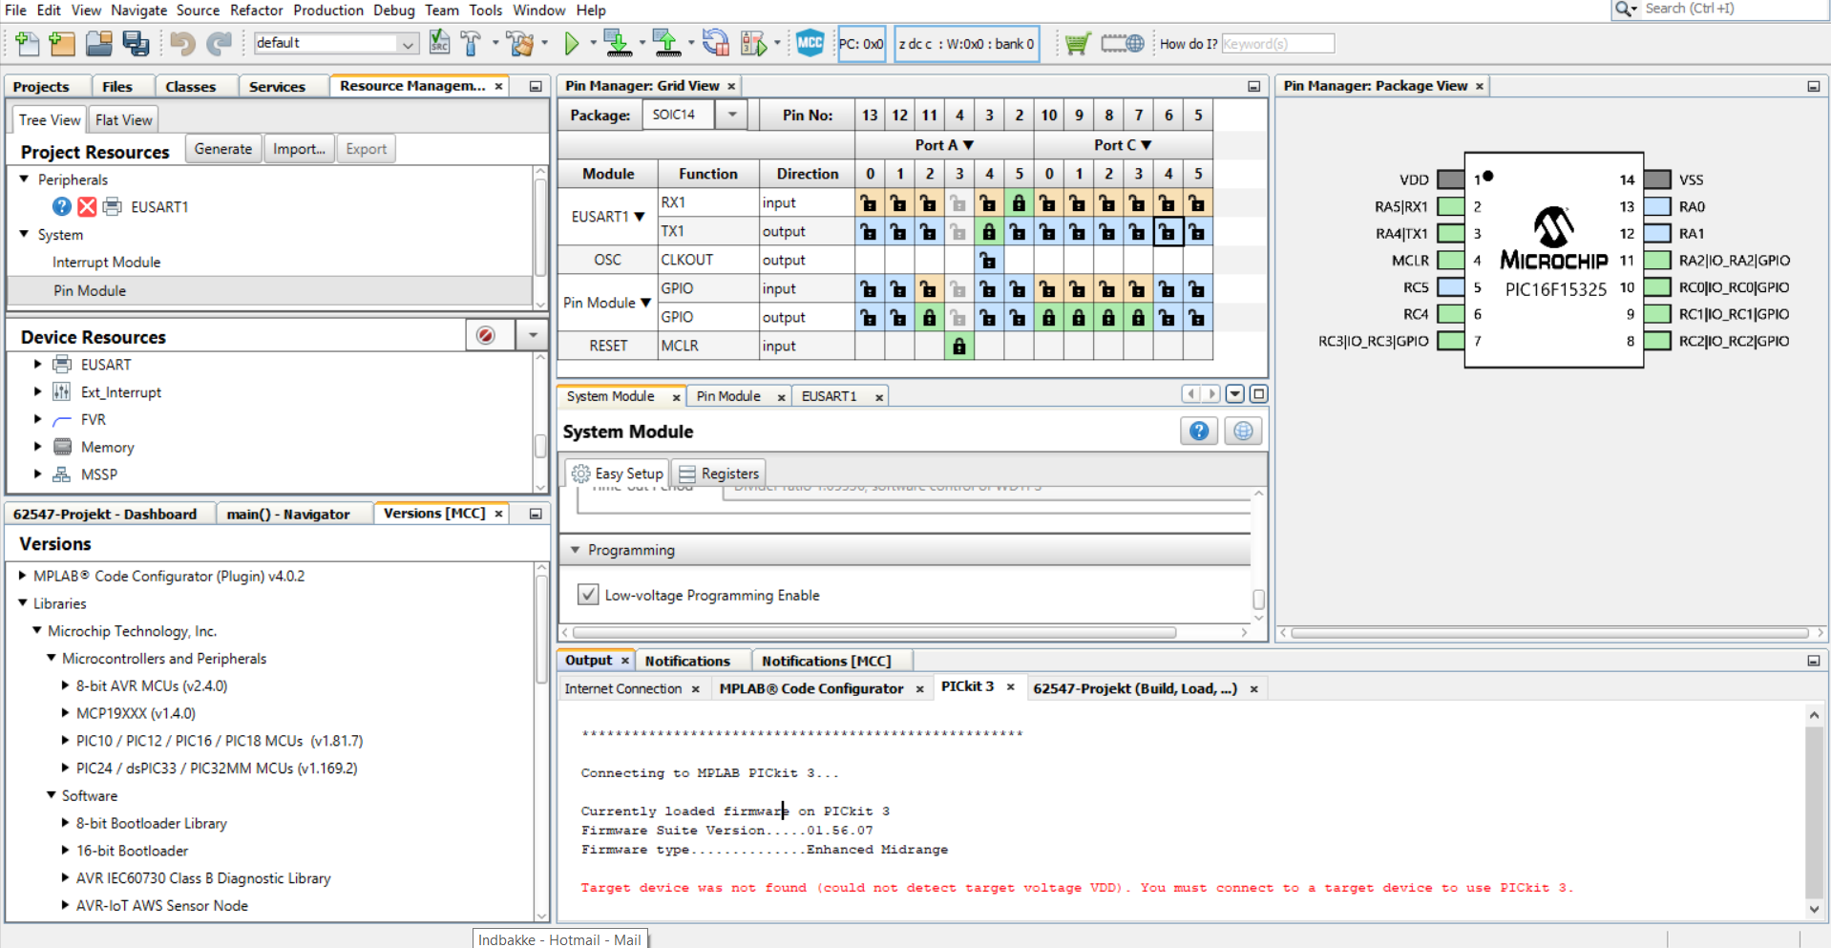
Task: Click the blue RC5 pin box on package
Action: tap(1451, 286)
